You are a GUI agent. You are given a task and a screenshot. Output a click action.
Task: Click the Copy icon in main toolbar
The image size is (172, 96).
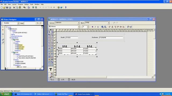(x=17, y=7)
